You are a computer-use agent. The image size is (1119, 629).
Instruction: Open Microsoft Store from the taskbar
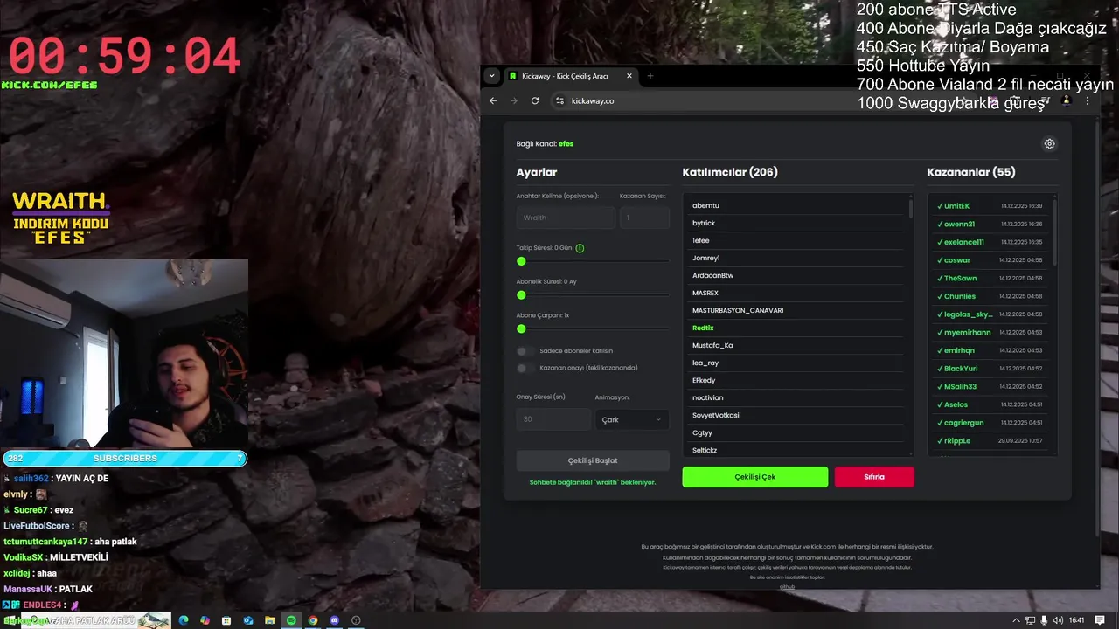226,620
